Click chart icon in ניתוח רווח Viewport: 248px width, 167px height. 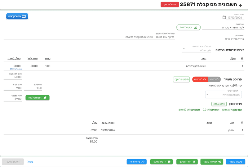(x=143, y=162)
